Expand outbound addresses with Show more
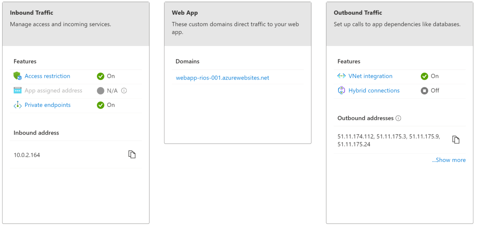Screen dimensions: 477x227 click(x=448, y=160)
